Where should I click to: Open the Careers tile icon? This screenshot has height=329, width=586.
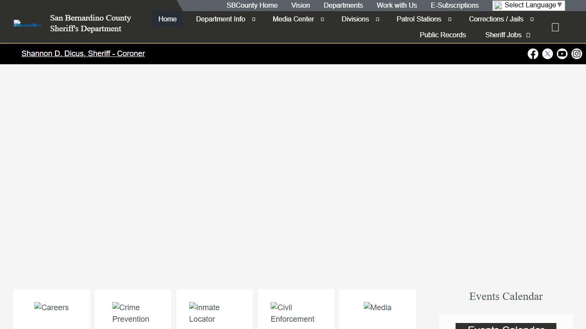point(51,308)
